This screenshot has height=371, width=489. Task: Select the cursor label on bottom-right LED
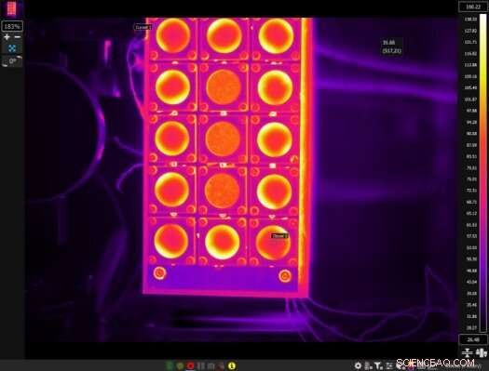tap(279, 236)
